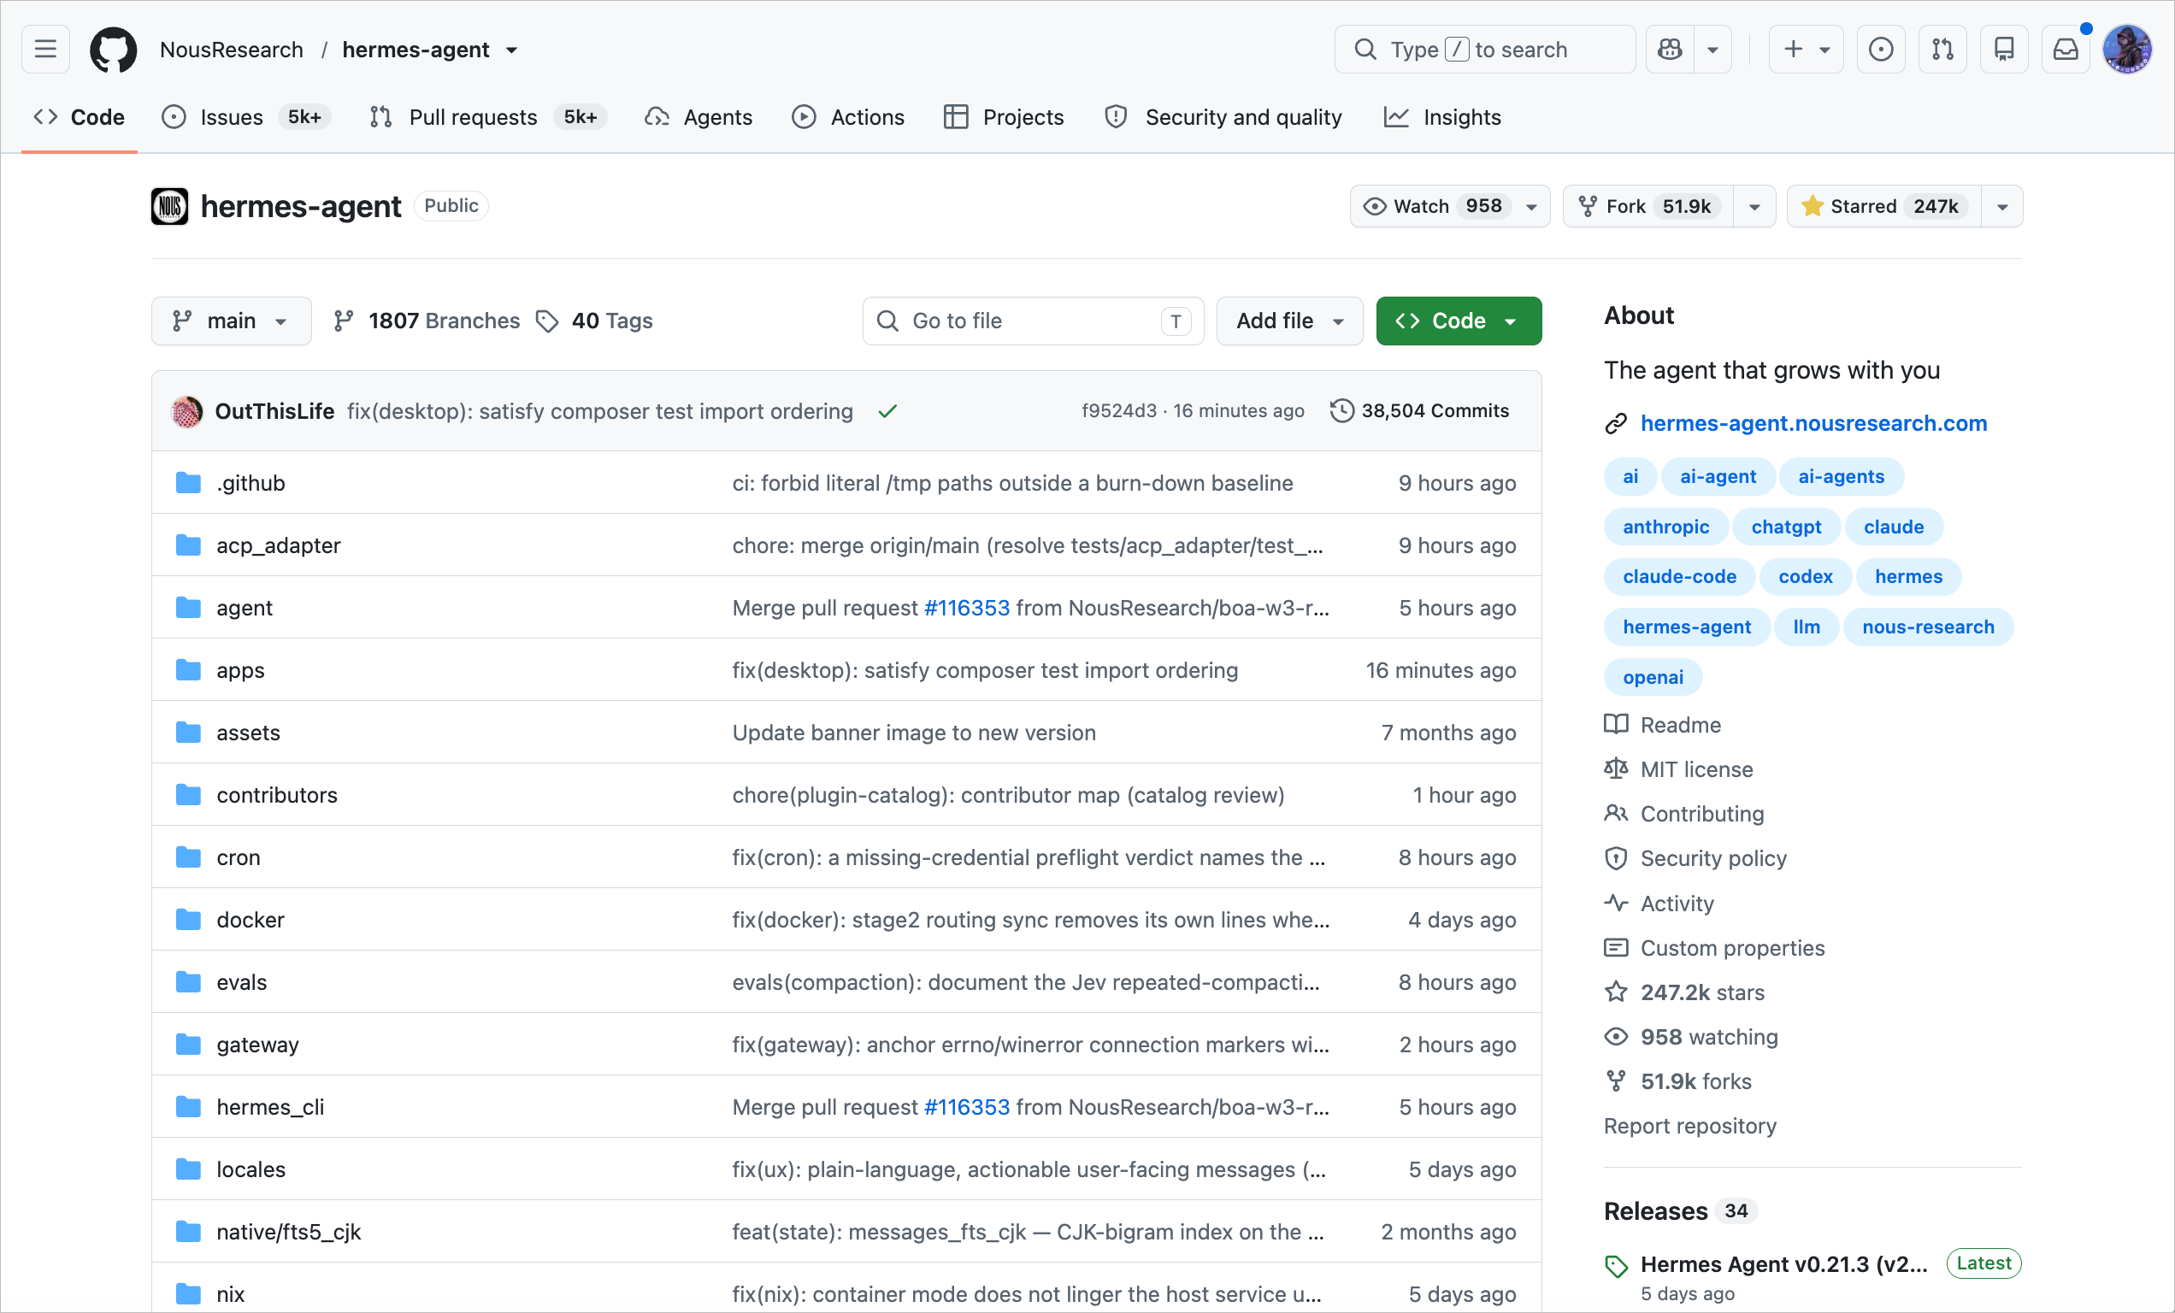
Task: Open the issues shortcut icon in header
Action: [1881, 50]
